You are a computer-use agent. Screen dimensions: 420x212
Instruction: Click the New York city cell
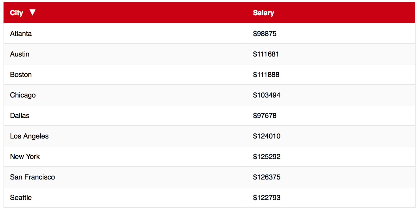coord(25,157)
